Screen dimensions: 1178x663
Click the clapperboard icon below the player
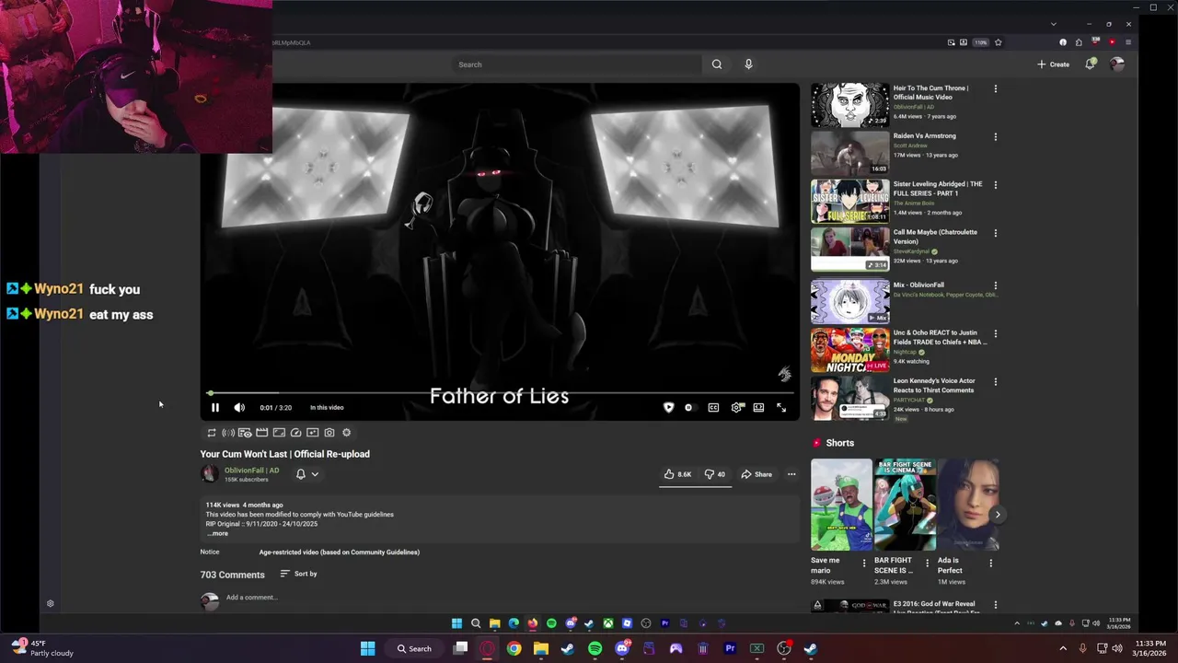pyautogui.click(x=262, y=433)
